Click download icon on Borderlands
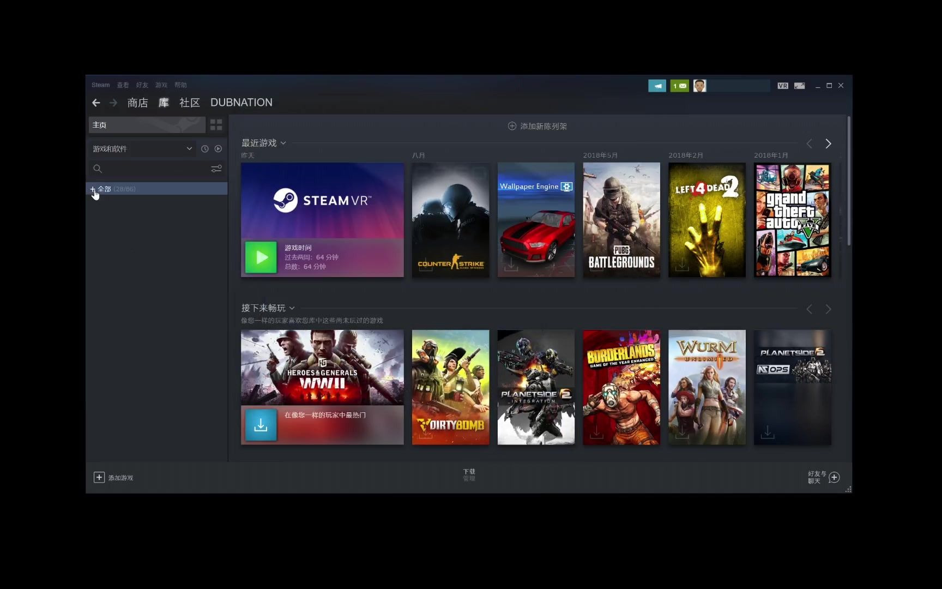This screenshot has width=942, height=589. 597,432
